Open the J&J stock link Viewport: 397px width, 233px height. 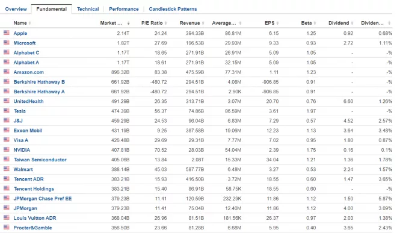18,120
